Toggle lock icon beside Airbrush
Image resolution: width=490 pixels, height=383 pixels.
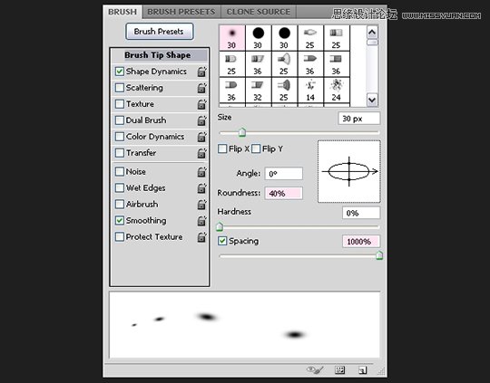click(201, 205)
